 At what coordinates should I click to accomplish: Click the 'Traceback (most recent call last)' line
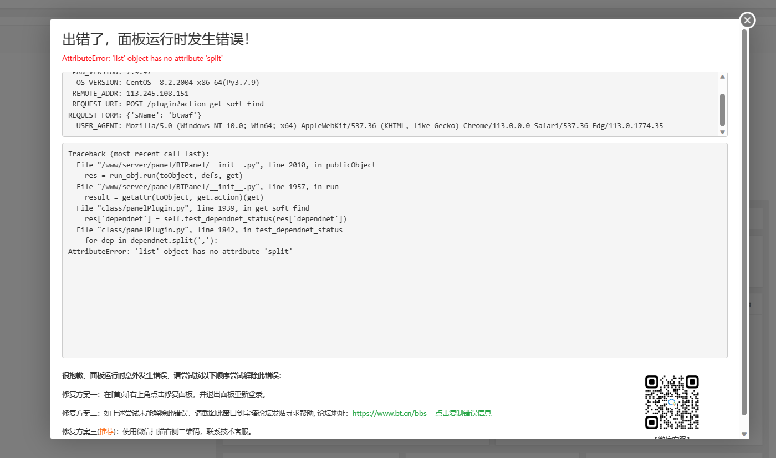(x=139, y=154)
